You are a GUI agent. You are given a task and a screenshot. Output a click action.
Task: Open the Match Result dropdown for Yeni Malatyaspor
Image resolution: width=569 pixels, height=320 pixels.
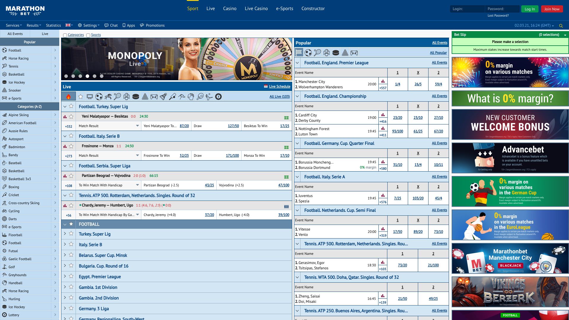pos(108,126)
